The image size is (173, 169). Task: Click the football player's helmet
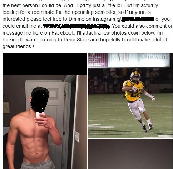[x=135, y=77]
